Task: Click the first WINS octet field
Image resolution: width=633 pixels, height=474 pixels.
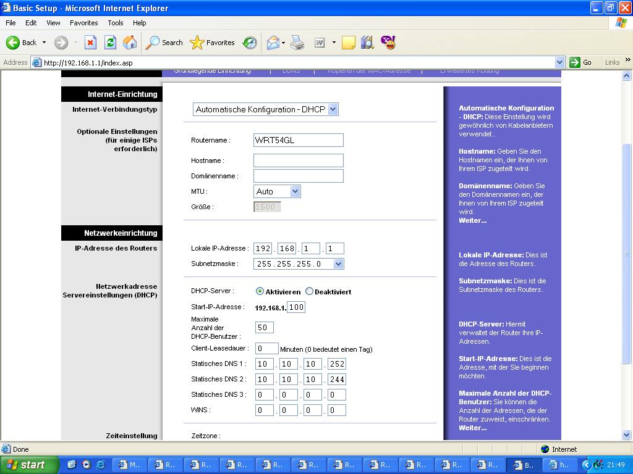Action: pyautogui.click(x=265, y=410)
